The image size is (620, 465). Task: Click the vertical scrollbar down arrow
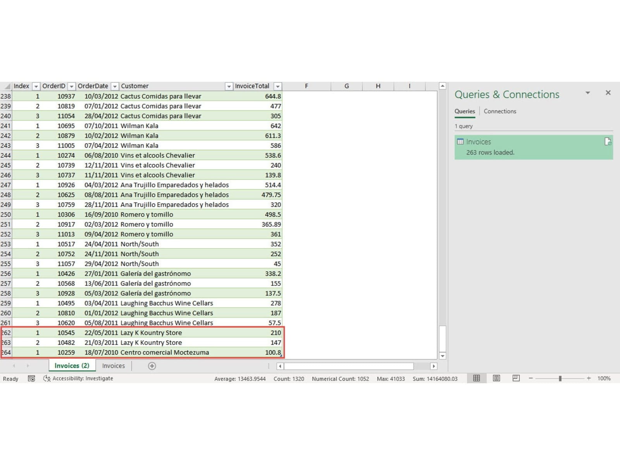click(x=443, y=356)
